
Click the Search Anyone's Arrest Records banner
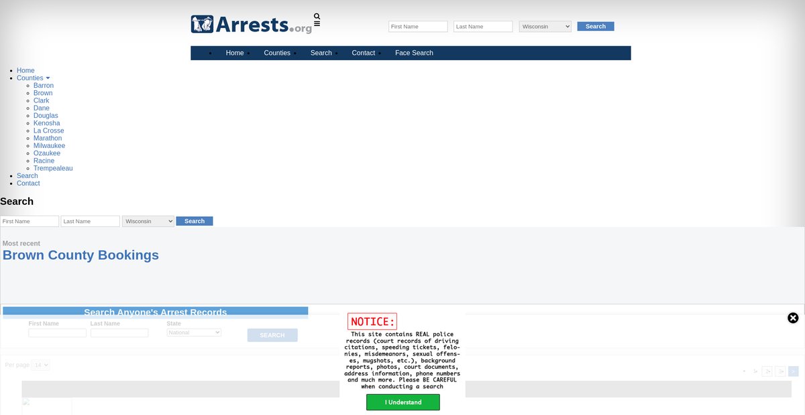click(156, 312)
